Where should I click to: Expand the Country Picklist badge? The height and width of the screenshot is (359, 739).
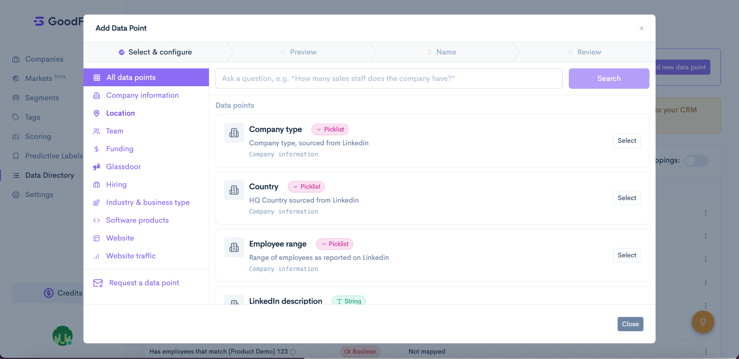click(306, 187)
